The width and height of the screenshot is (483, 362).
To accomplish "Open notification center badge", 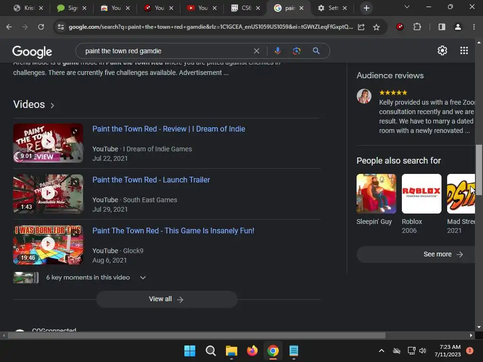I will 470,351.
